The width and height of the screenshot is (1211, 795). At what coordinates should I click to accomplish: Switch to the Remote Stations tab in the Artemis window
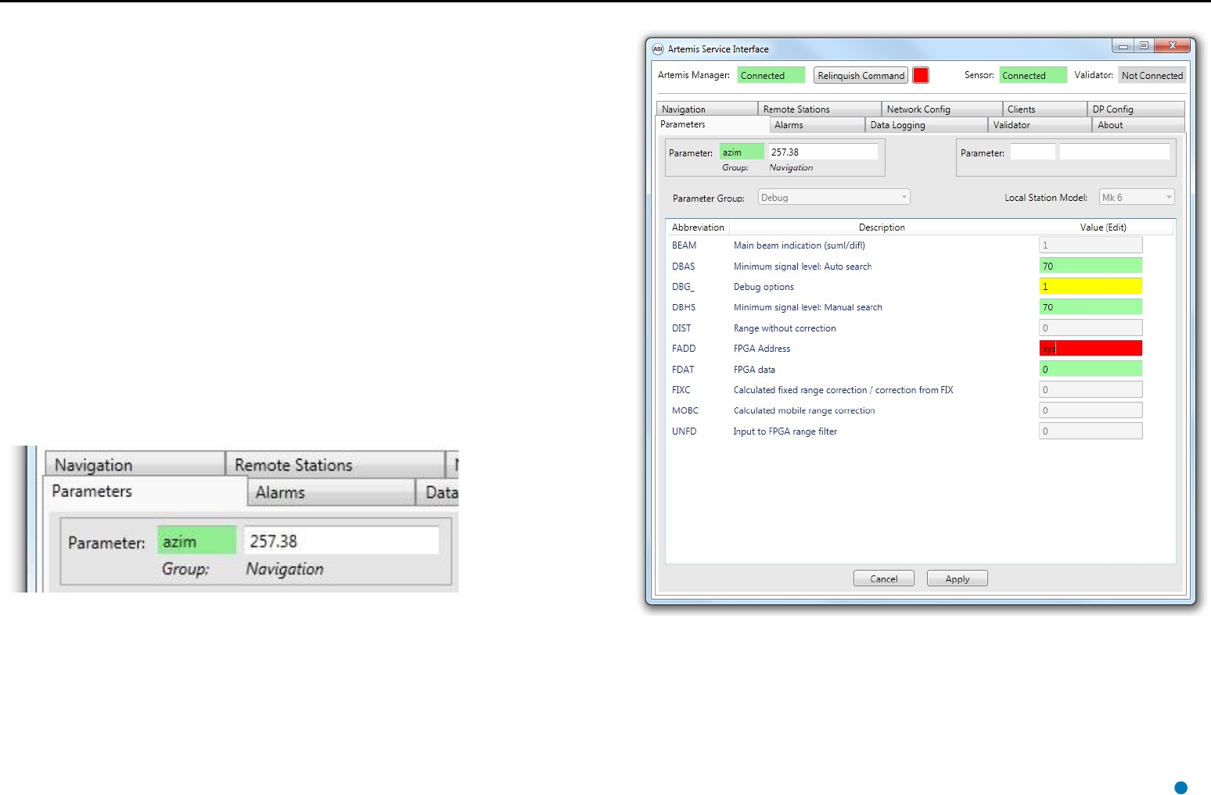[x=820, y=109]
